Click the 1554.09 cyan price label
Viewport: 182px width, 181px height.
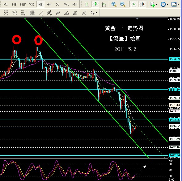coord(175,59)
